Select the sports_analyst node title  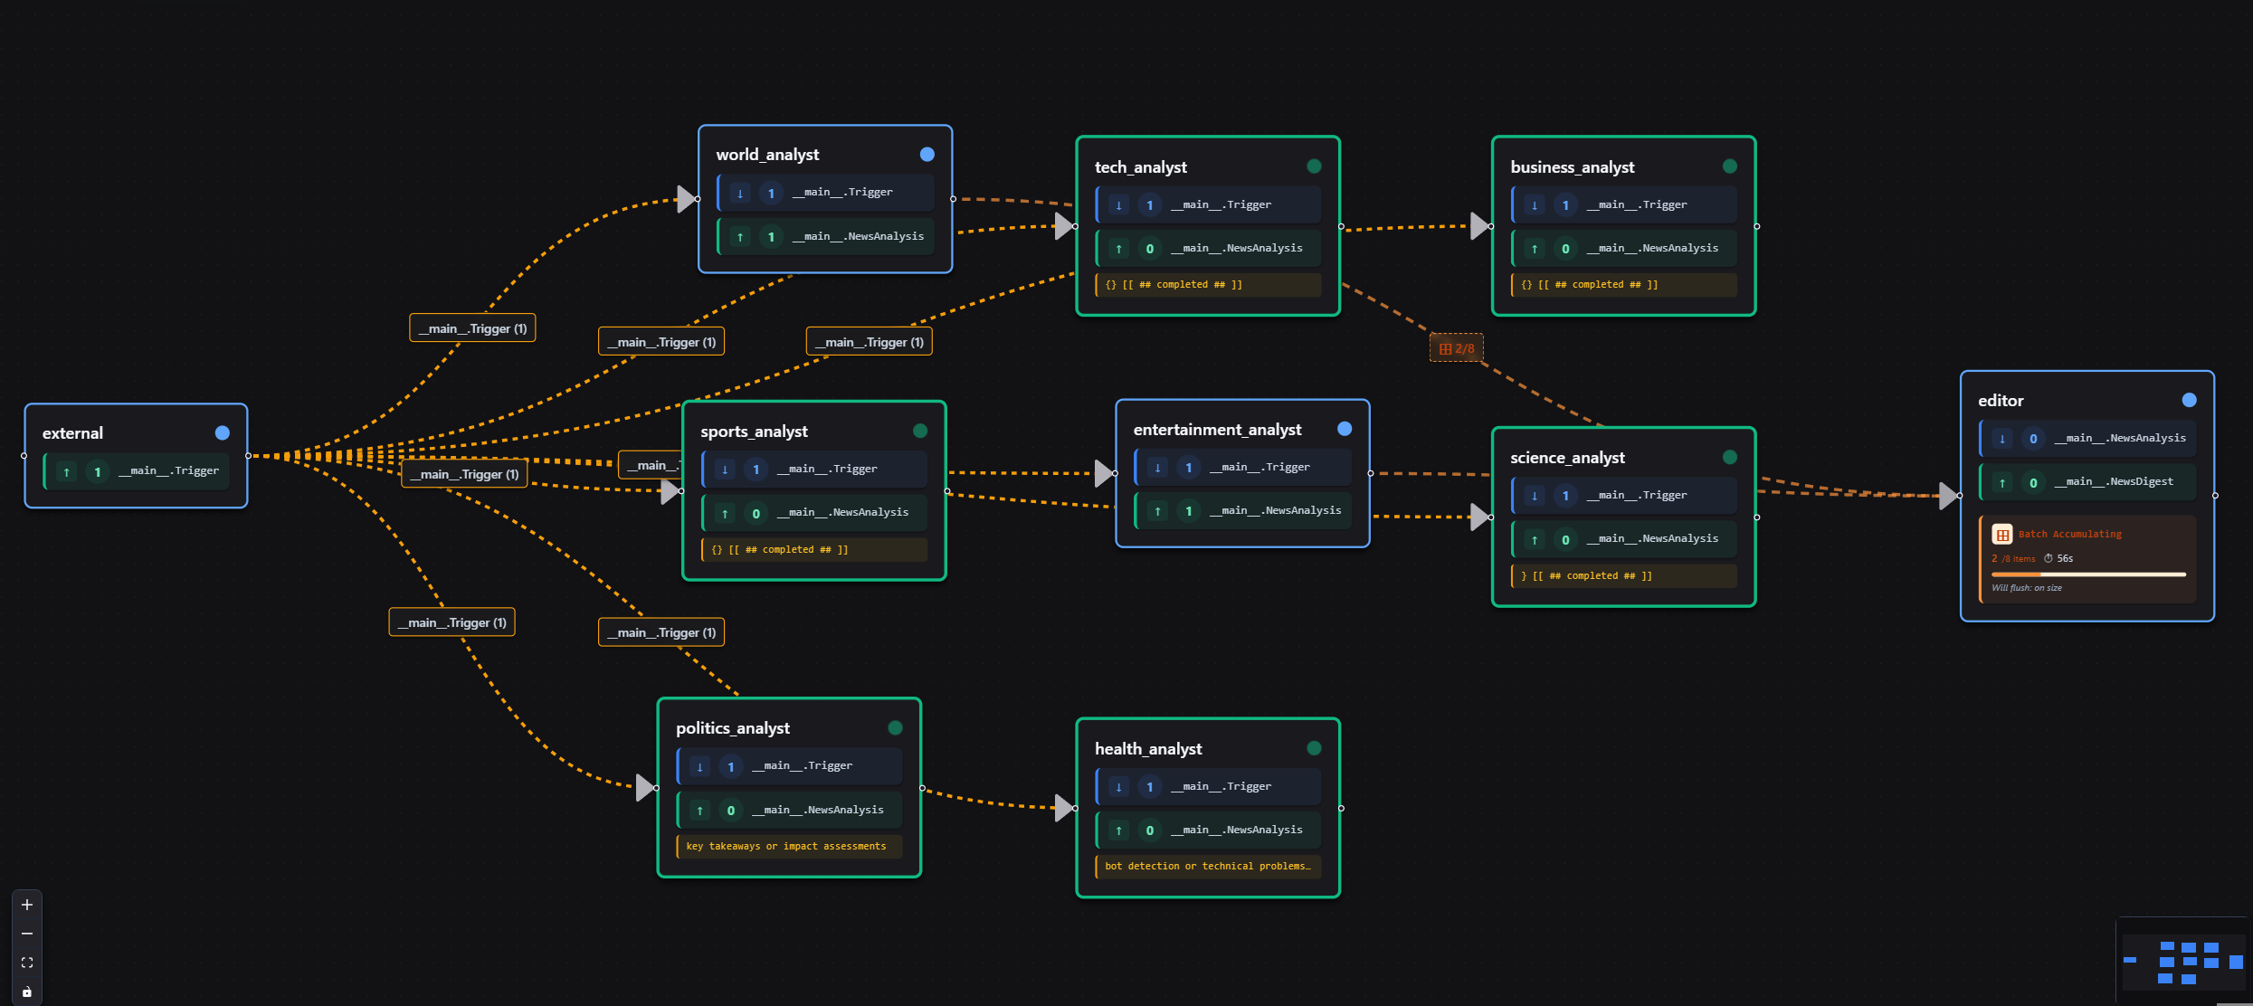(x=754, y=432)
